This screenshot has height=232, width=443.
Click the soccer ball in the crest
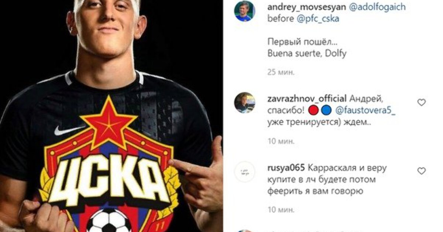pos(110,220)
